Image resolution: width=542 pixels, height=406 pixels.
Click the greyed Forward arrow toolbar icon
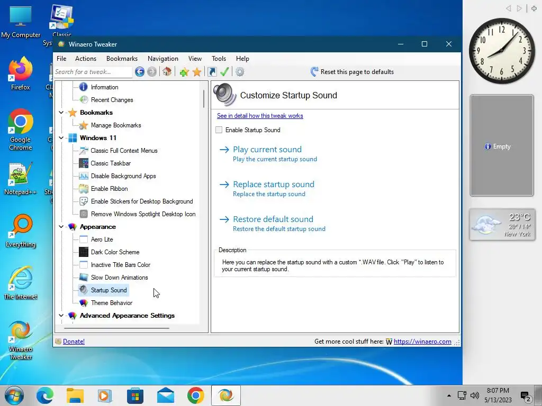(152, 72)
